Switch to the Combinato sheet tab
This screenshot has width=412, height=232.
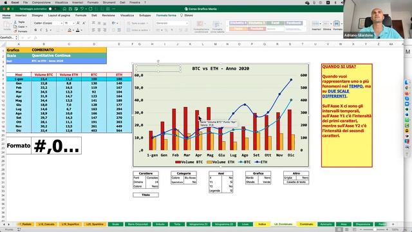point(306,224)
